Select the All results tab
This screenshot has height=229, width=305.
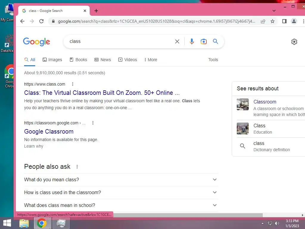point(29,60)
